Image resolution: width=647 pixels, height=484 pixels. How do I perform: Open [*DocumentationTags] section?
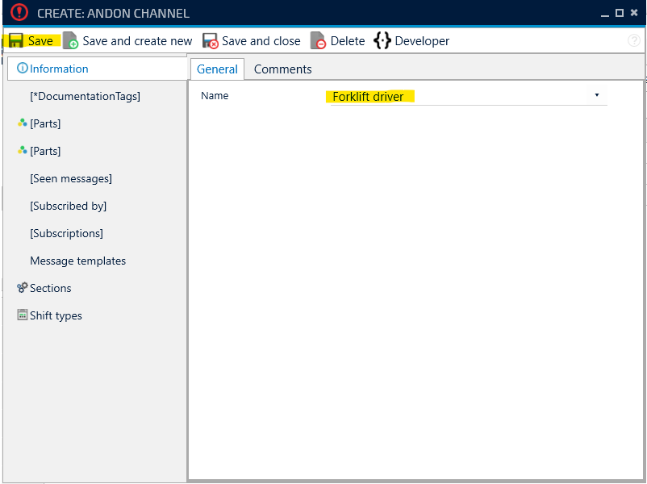85,96
